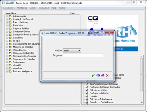Expand the Convênios tree node
This screenshot has height=112, width=147.
click(7, 38)
